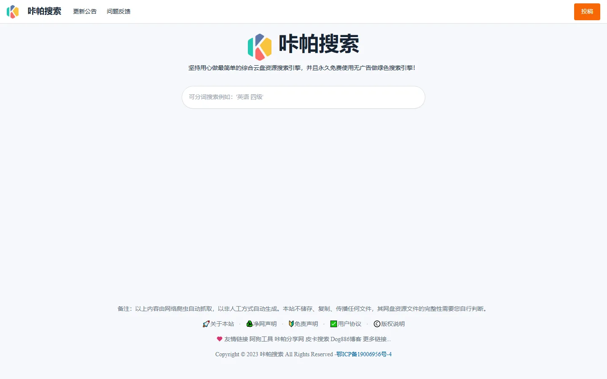Open the 用户协议 link
The width and height of the screenshot is (607, 379).
tap(349, 324)
